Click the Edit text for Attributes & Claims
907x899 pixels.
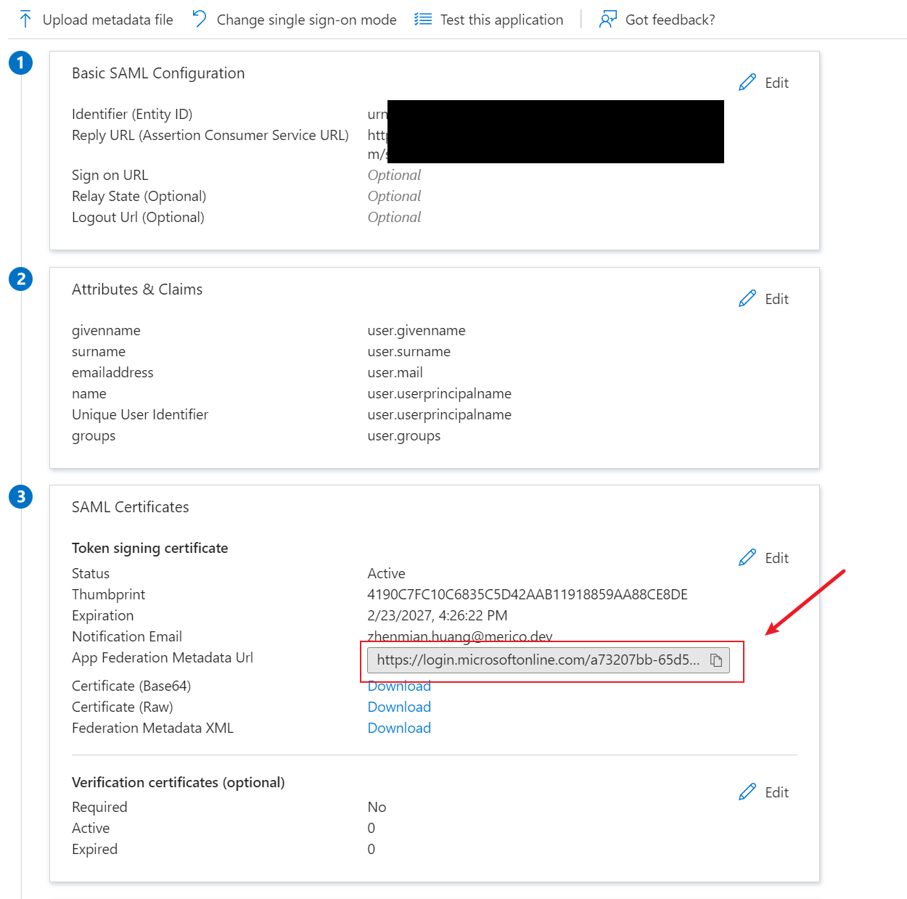pos(776,299)
